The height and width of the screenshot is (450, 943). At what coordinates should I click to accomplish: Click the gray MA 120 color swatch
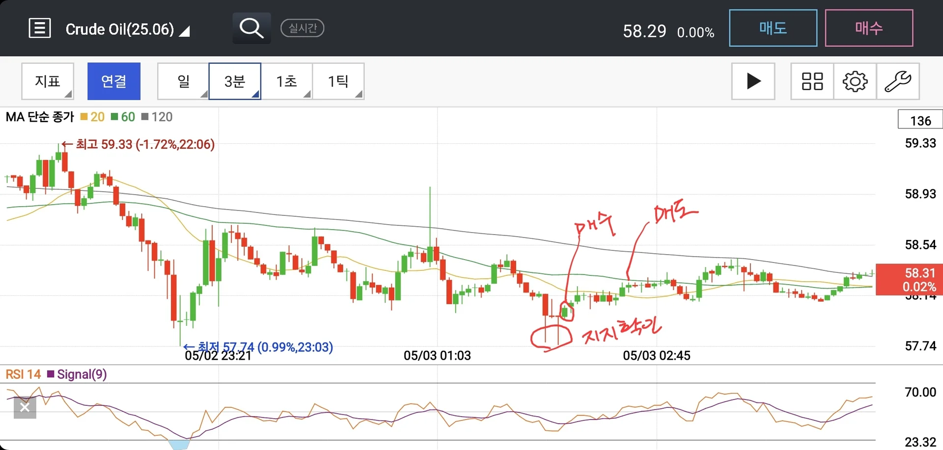[x=145, y=117]
